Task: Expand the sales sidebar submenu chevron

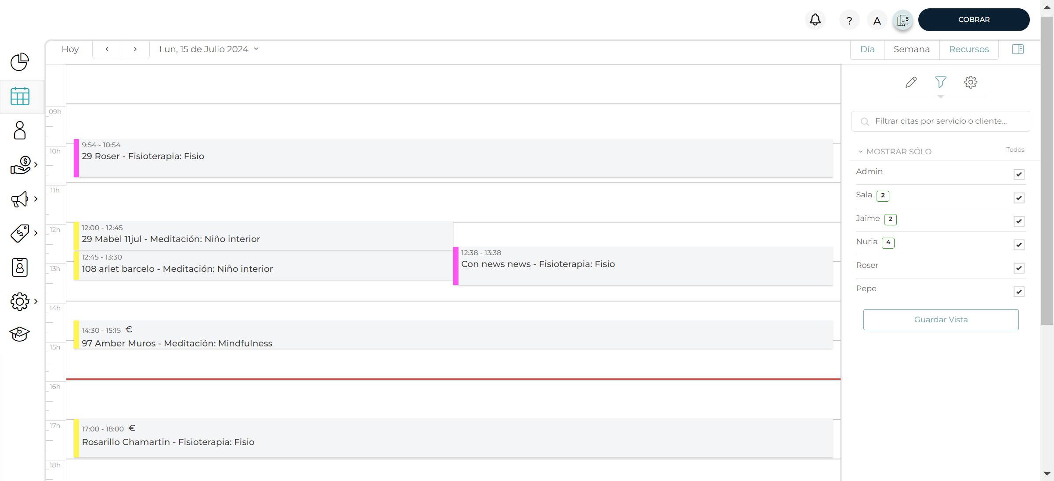Action: [x=36, y=165]
